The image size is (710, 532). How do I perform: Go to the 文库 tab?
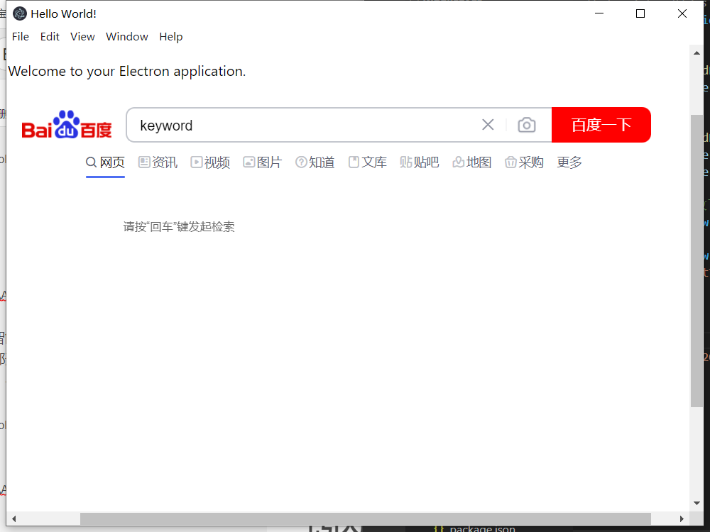point(368,162)
